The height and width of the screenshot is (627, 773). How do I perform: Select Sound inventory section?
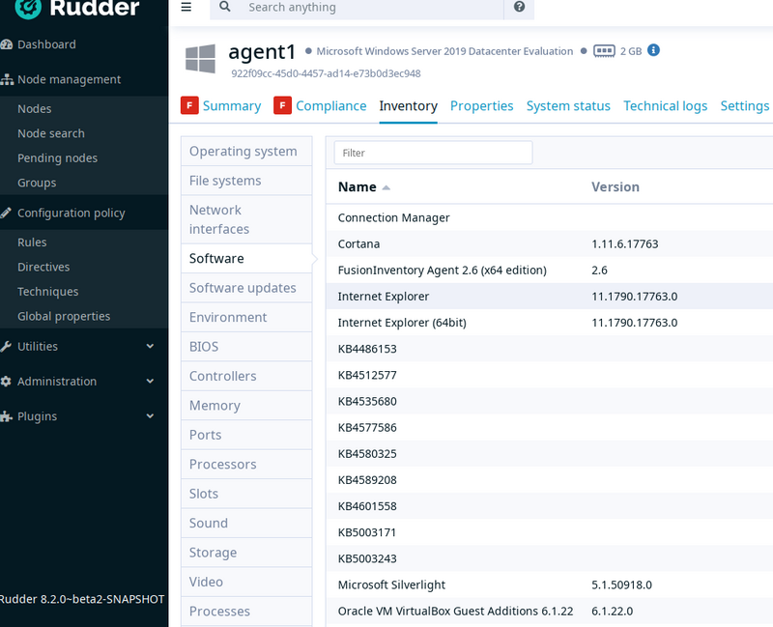pyautogui.click(x=246, y=524)
